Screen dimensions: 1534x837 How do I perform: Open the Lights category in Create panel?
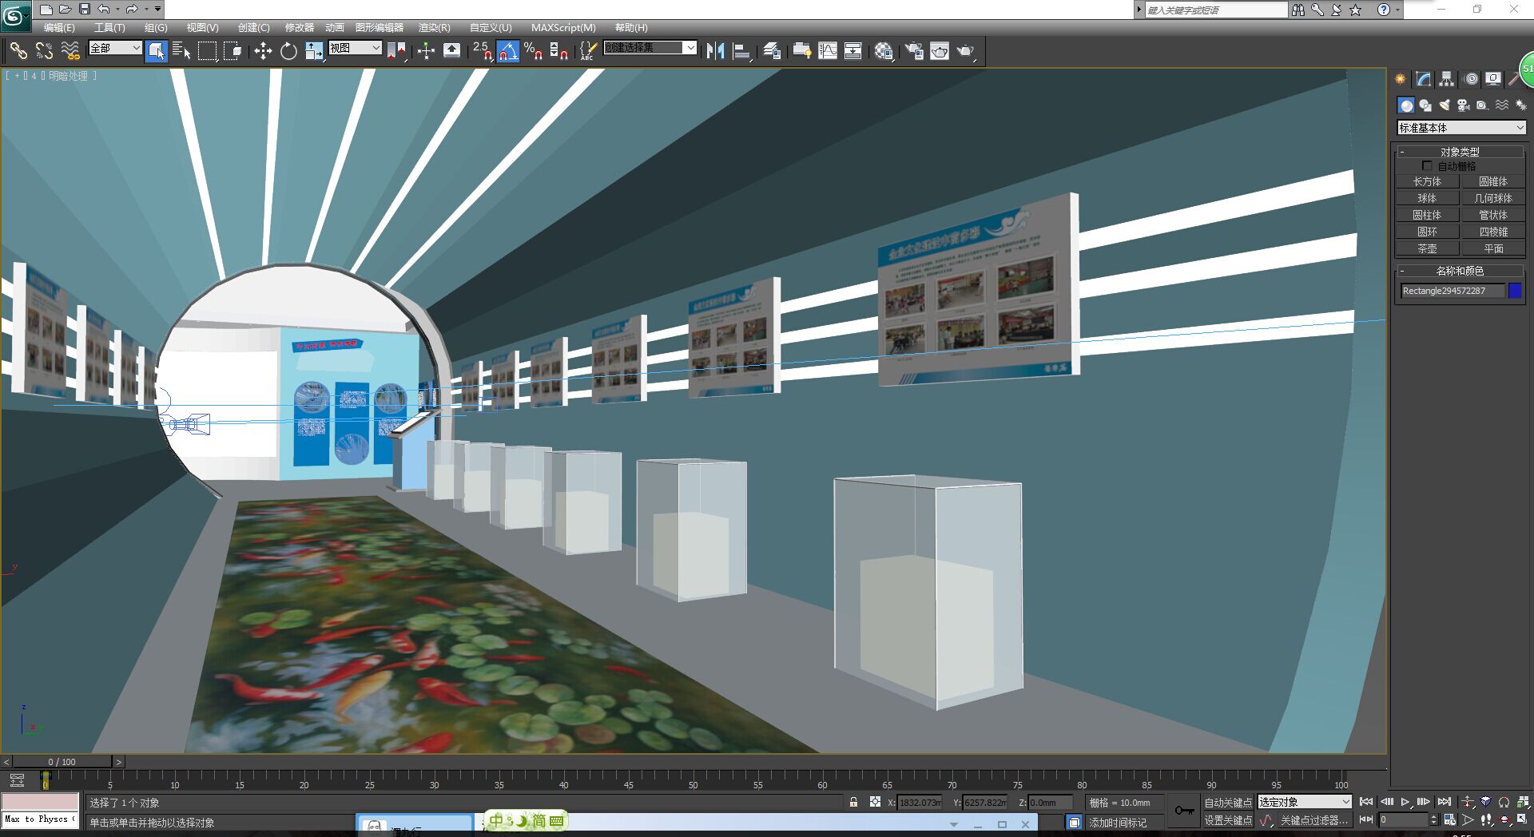click(x=1445, y=105)
